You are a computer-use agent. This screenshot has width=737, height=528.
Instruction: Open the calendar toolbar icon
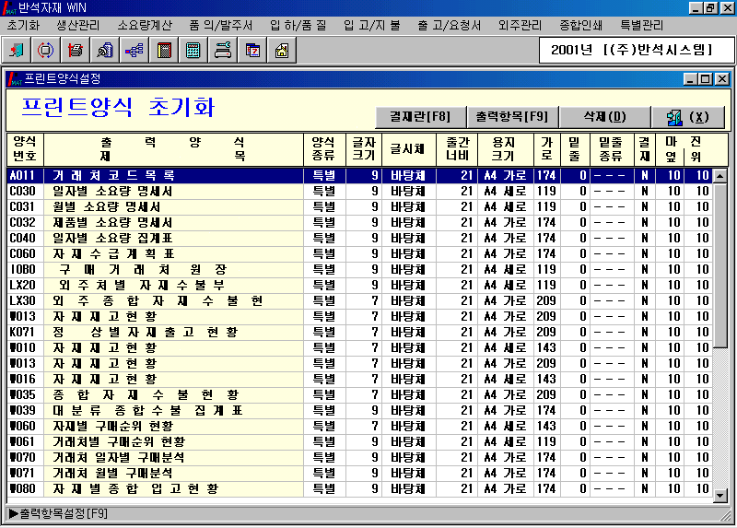(252, 50)
